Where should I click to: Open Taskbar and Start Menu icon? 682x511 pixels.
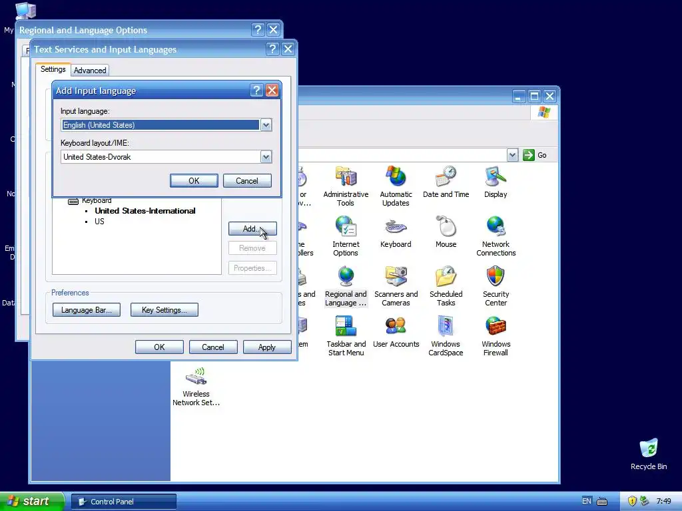[x=346, y=336]
